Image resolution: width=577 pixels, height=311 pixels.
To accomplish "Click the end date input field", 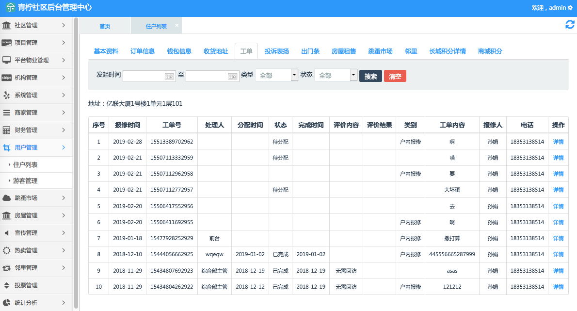I will click(x=212, y=76).
